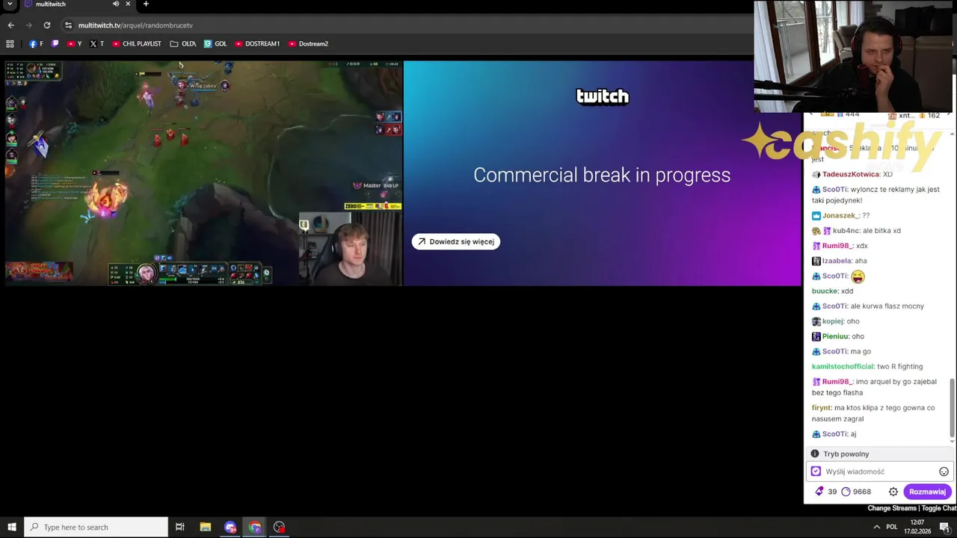Open channel points balance 9668
Viewport: 957px width, 538px height.
pos(856,492)
